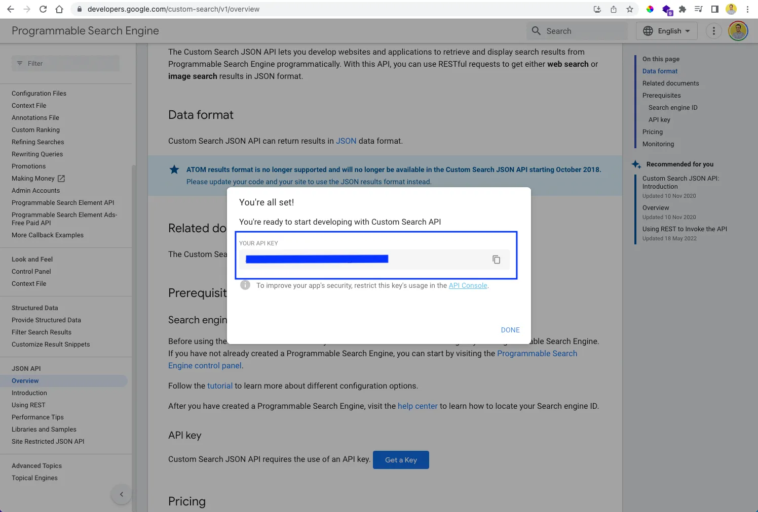Open Filter Search Results

point(42,332)
